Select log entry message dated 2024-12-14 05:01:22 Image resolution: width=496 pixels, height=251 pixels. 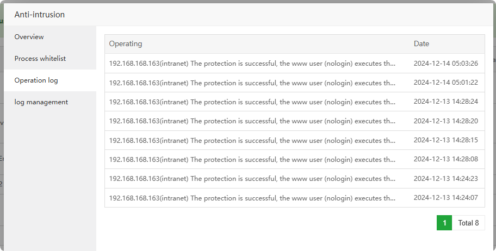coord(252,83)
